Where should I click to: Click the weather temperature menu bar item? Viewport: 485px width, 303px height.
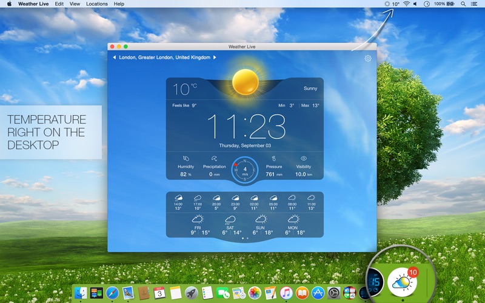pos(392,4)
